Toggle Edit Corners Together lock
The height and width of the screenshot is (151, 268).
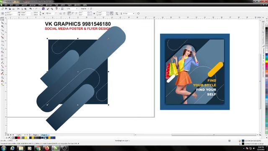[94, 13]
